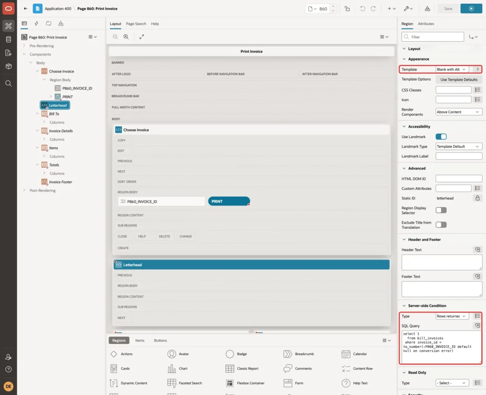Increment the page number stepper up
Viewport: 486px width, 395px height.
click(333, 7)
